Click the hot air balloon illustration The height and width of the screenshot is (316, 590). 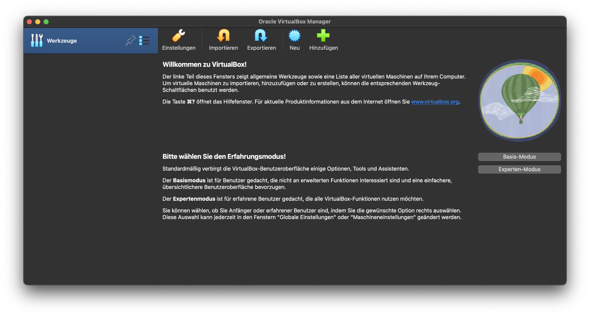520,101
